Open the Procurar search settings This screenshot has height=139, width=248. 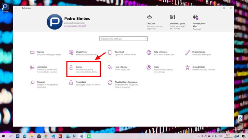(x=41, y=83)
